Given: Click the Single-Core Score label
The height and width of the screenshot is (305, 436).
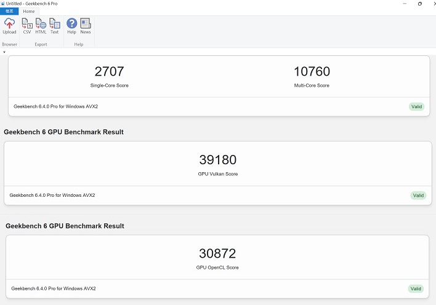Looking at the screenshot, I should [109, 85].
